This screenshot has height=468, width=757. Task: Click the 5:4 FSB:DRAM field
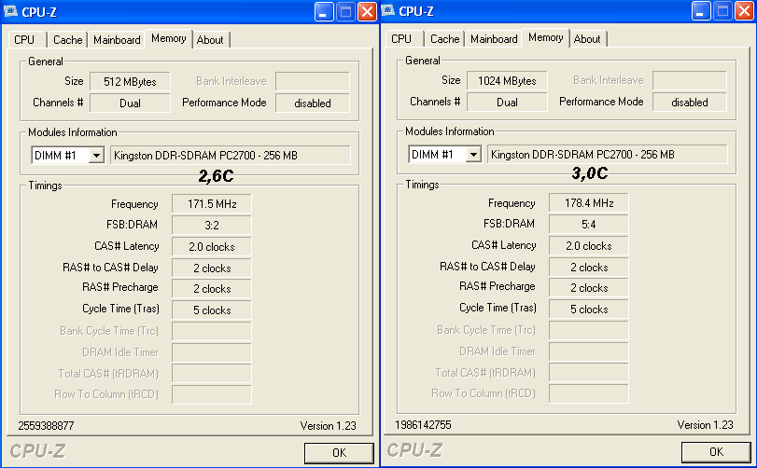click(x=588, y=224)
